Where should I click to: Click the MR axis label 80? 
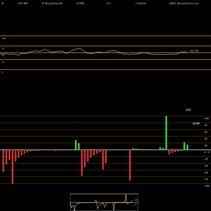click(x=206, y=125)
